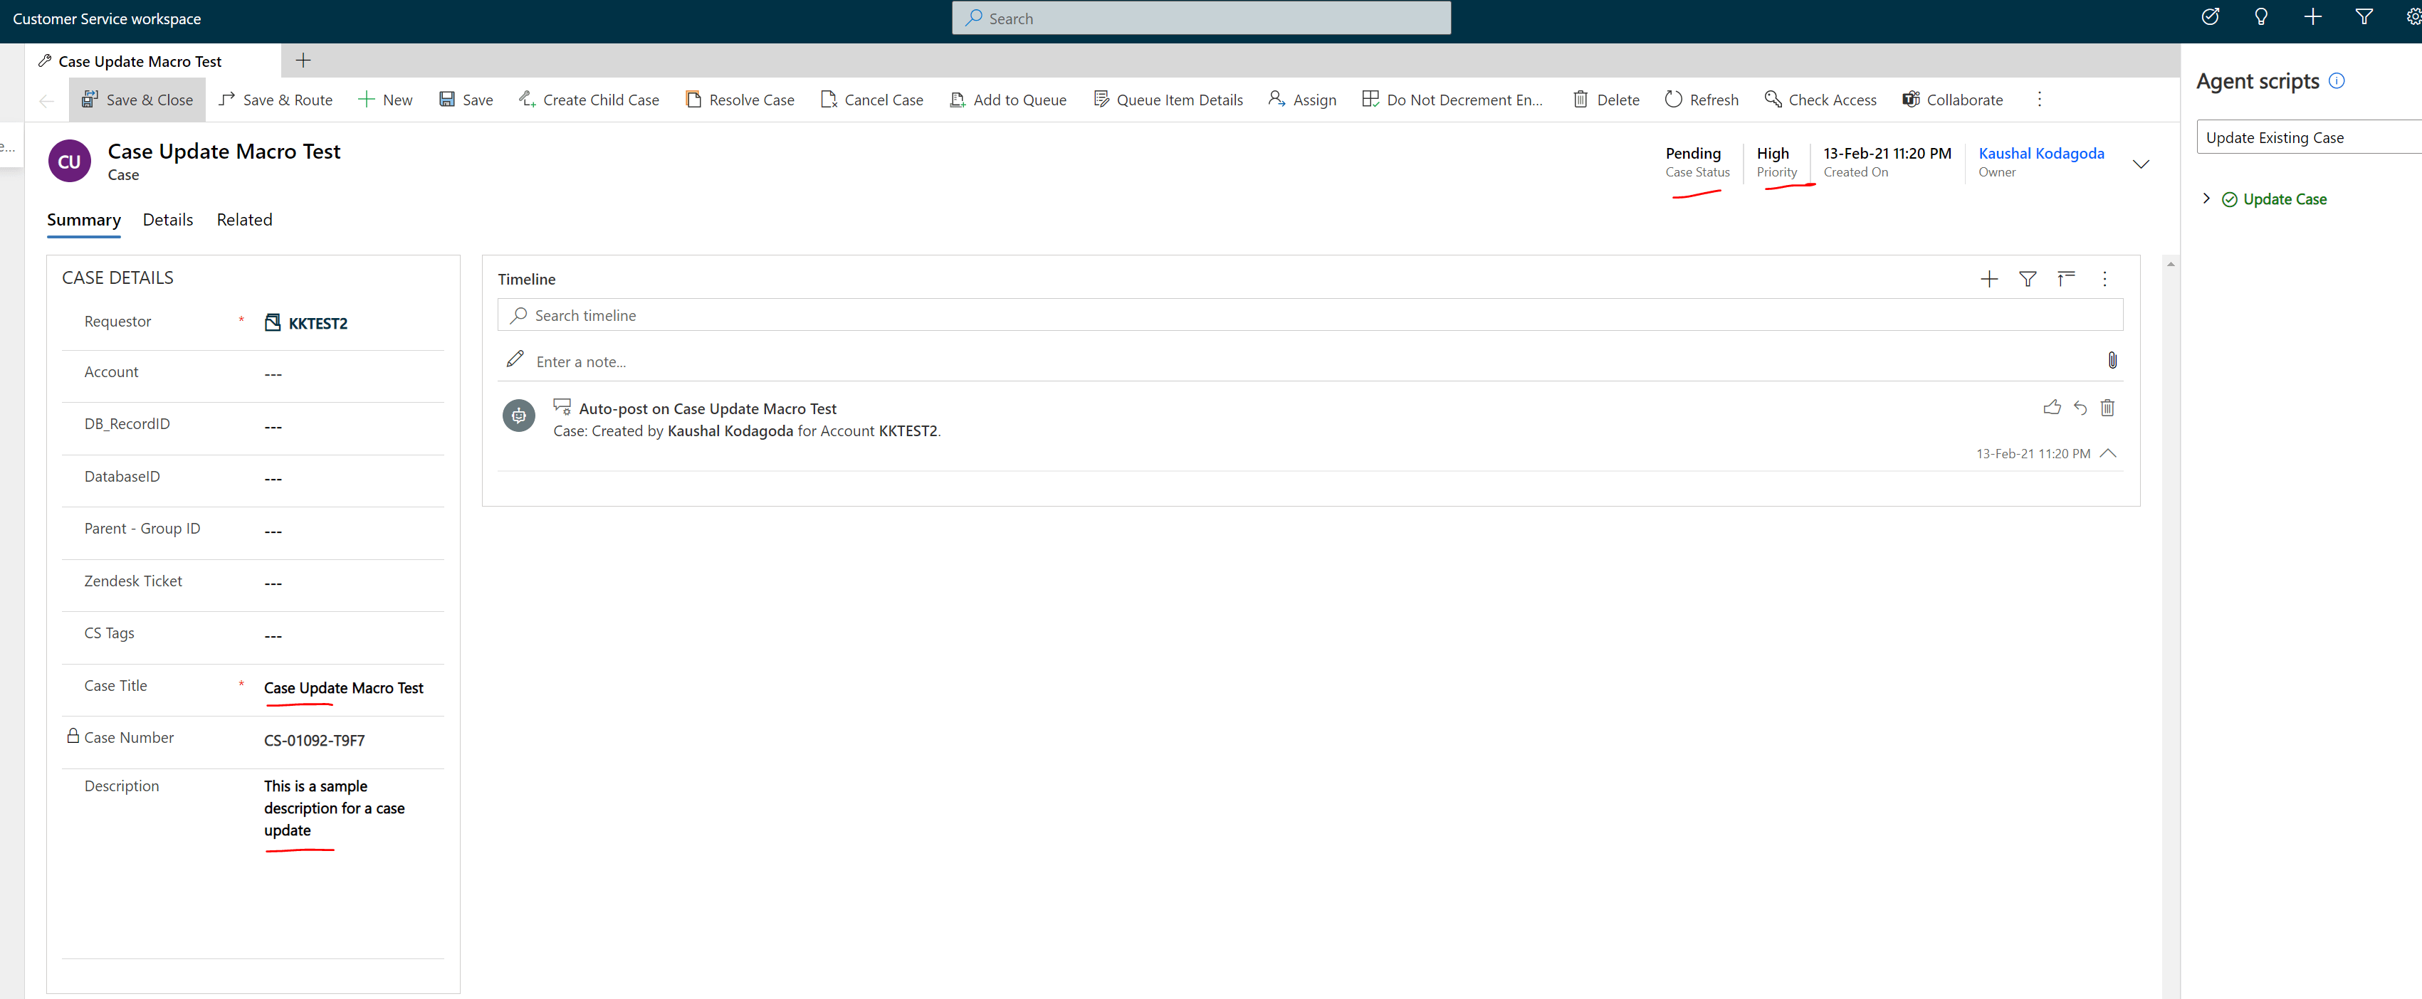
Task: Click the Save & Close button
Action: tap(137, 100)
